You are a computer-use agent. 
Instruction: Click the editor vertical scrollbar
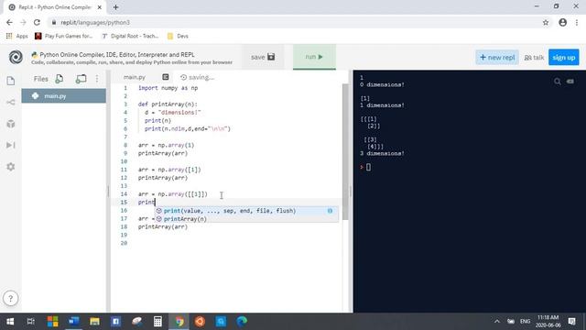pos(345,151)
